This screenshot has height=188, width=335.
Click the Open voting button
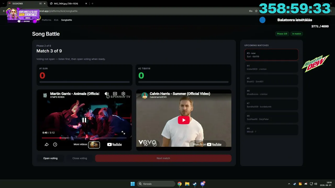click(50, 158)
